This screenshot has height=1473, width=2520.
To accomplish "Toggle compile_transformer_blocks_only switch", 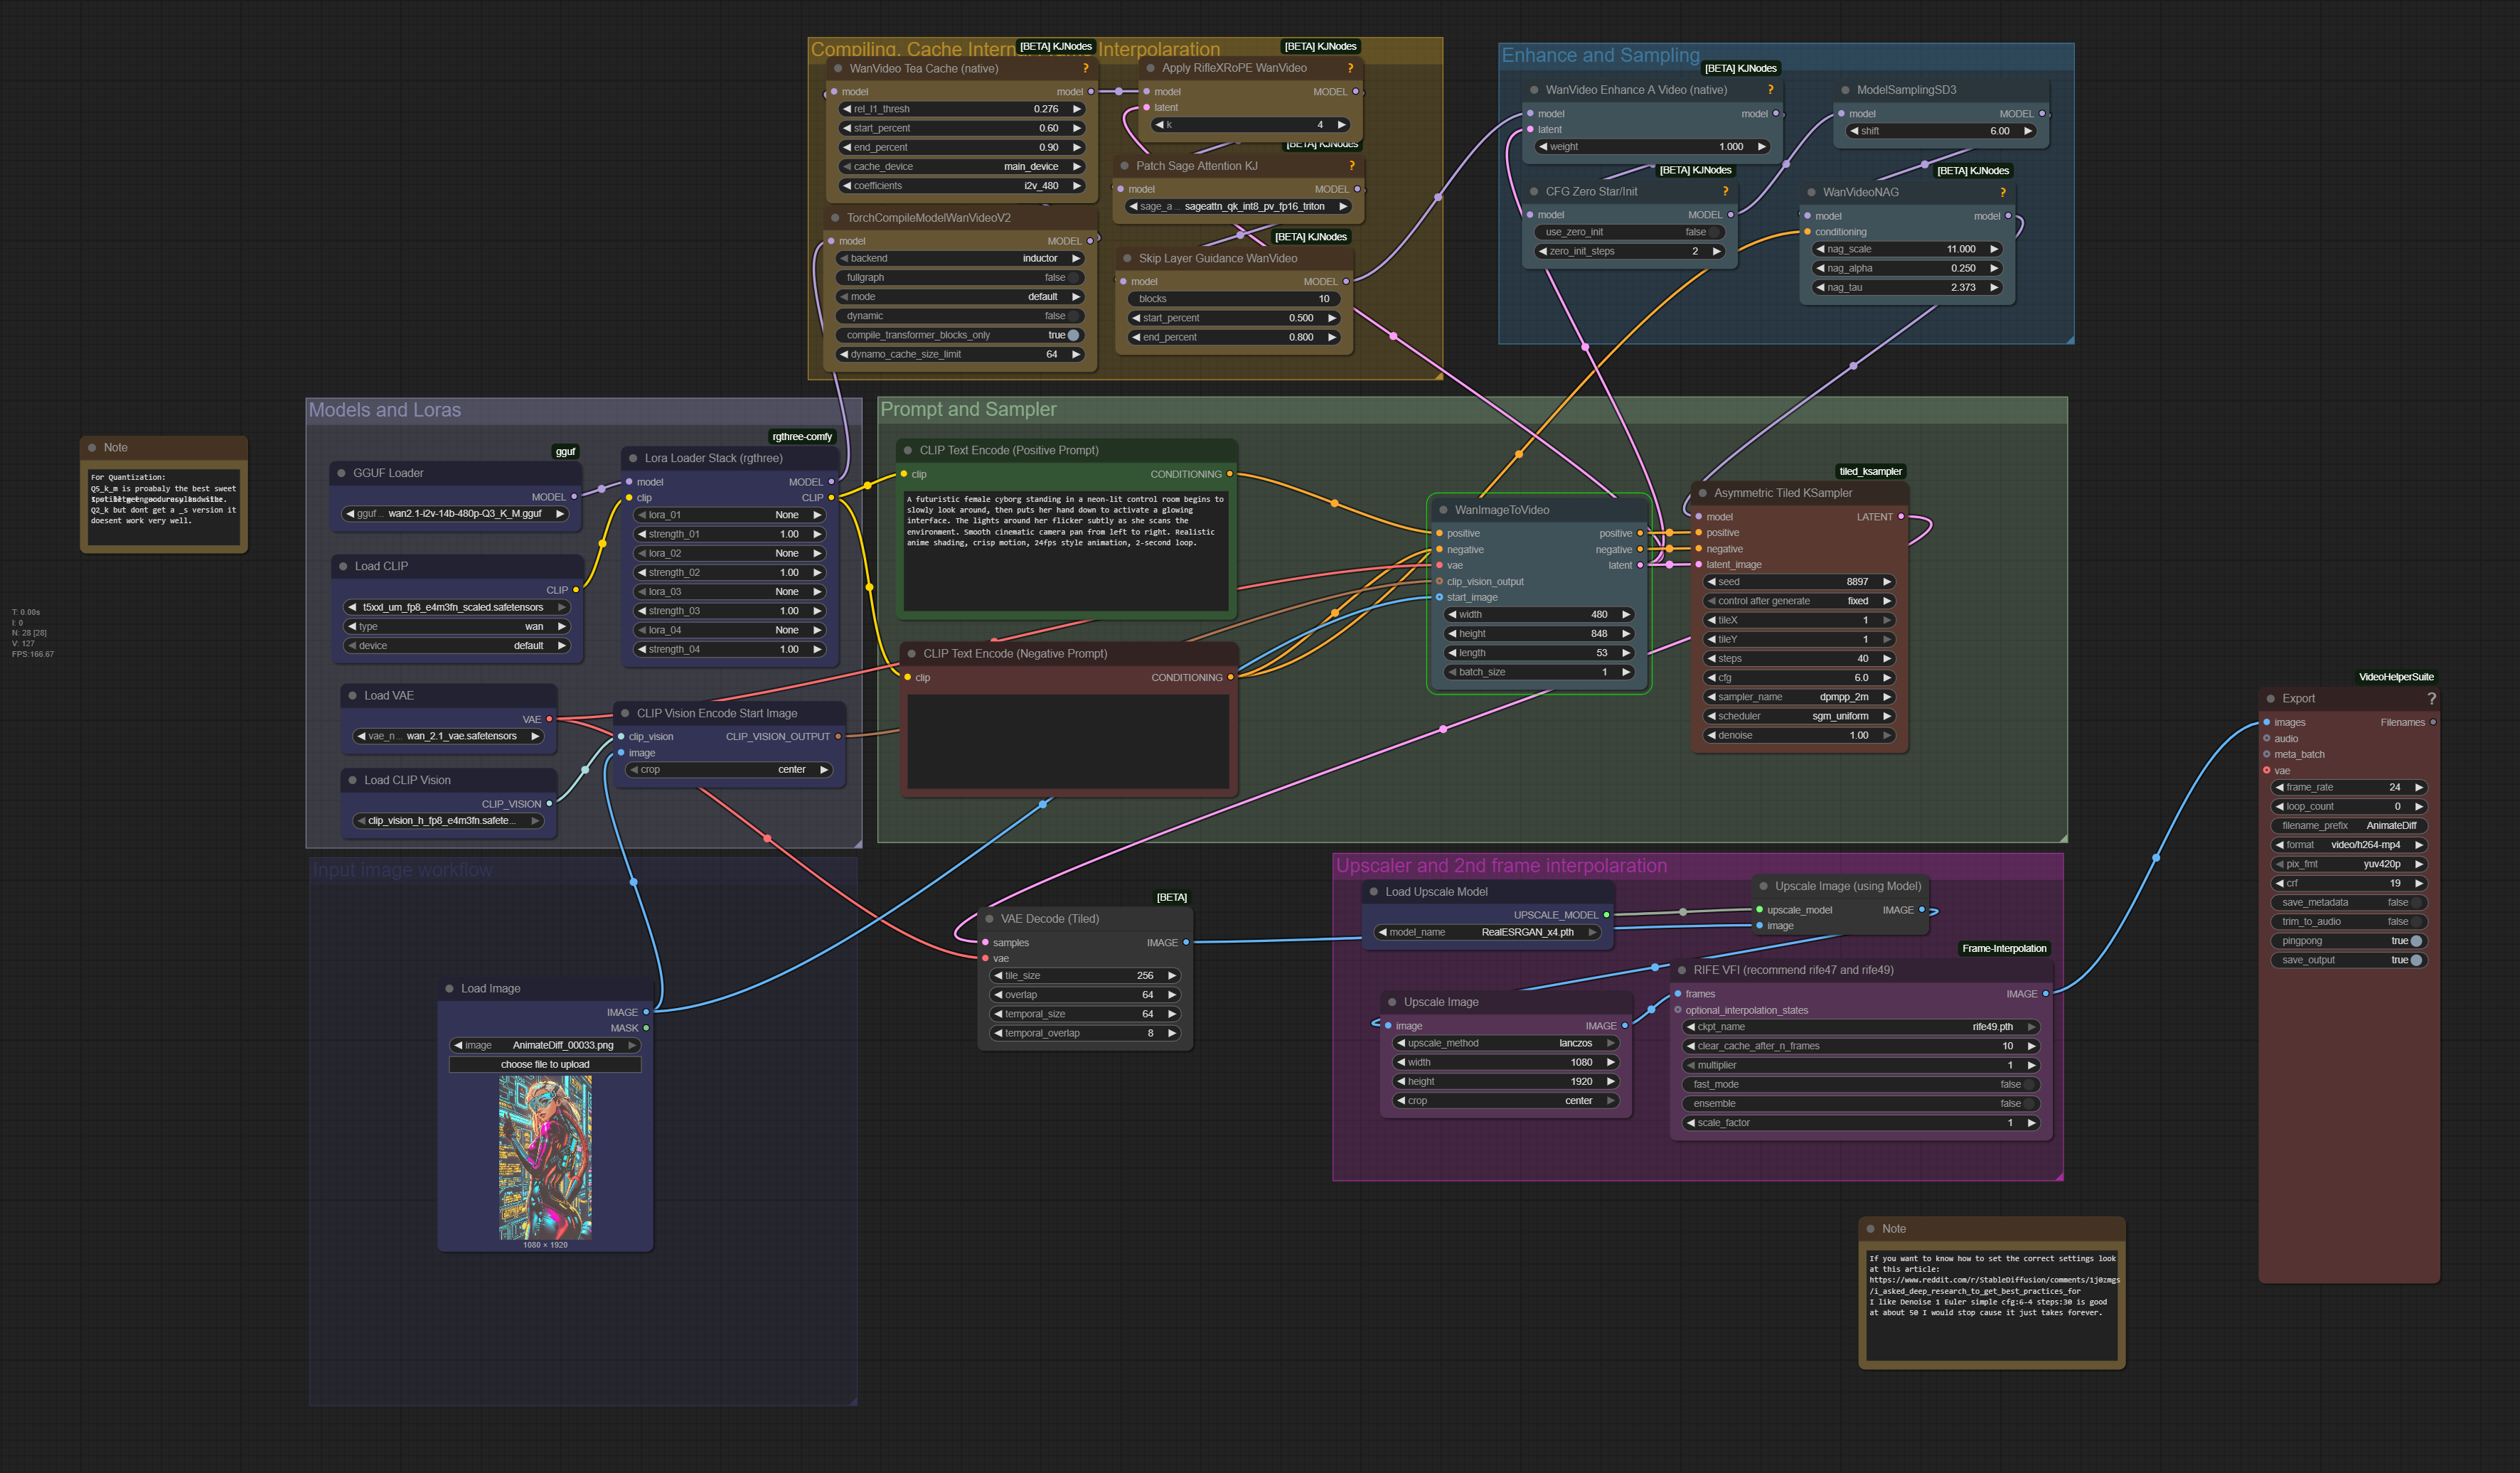I will coord(1073,335).
